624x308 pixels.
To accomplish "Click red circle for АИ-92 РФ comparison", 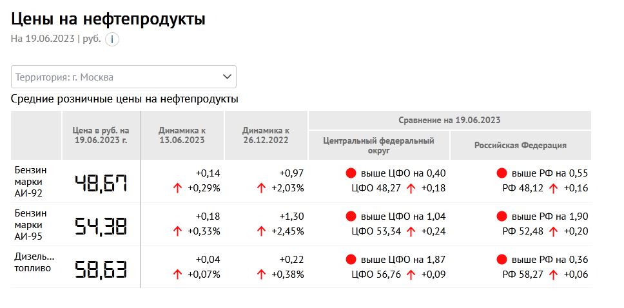I will tap(502, 173).
